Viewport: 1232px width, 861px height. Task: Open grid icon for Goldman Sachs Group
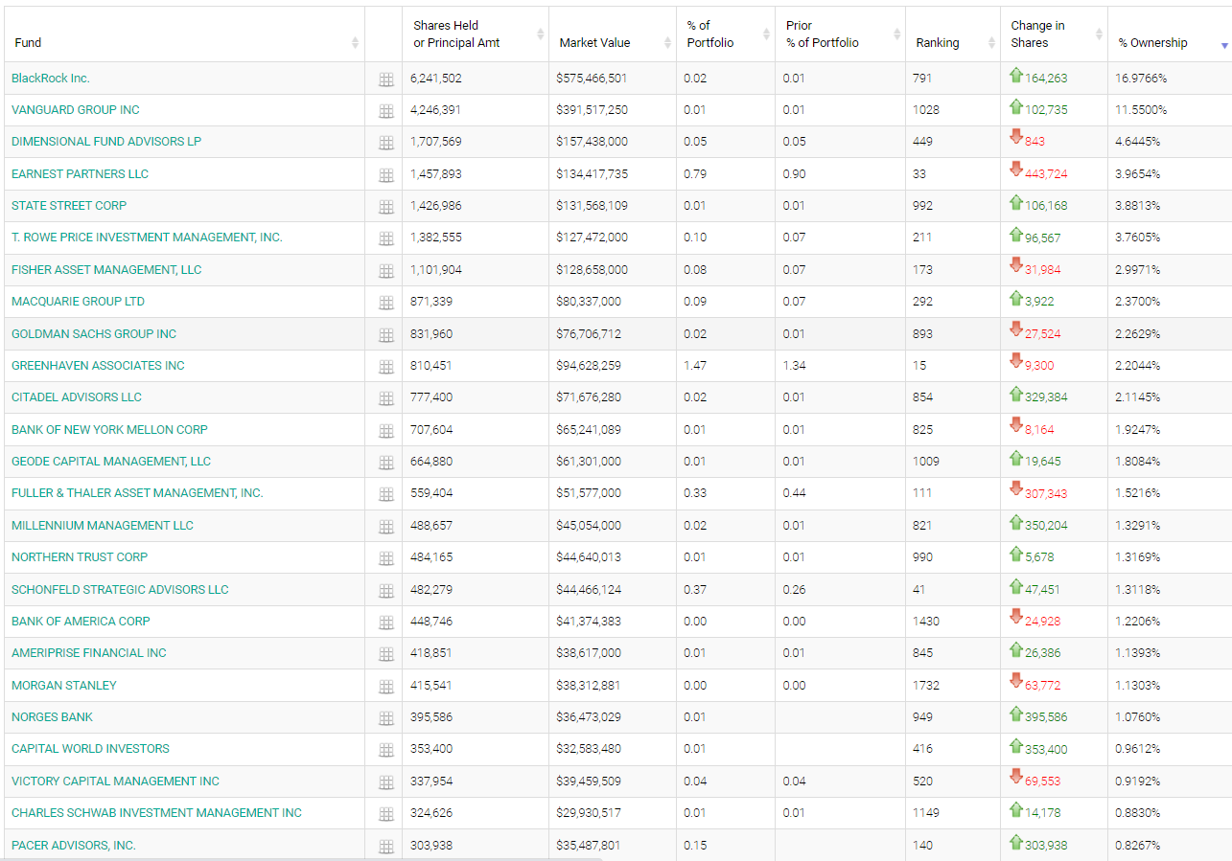coord(386,335)
